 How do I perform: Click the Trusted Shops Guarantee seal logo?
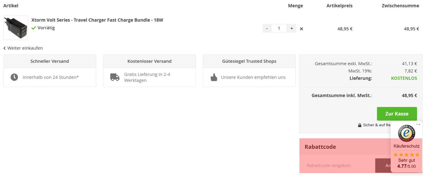406,133
